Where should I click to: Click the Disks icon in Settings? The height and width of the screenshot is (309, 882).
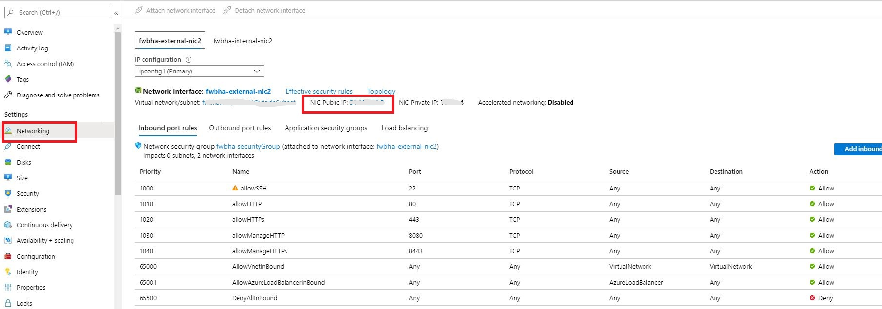click(8, 162)
